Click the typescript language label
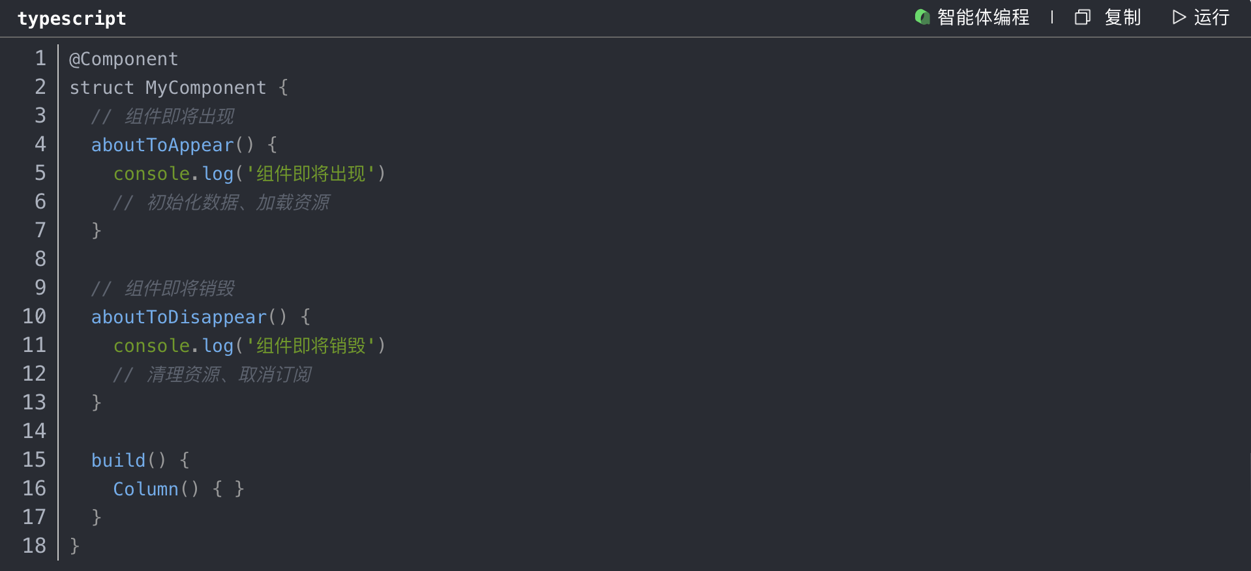Viewport: 1251px width, 571px height. tap(72, 18)
